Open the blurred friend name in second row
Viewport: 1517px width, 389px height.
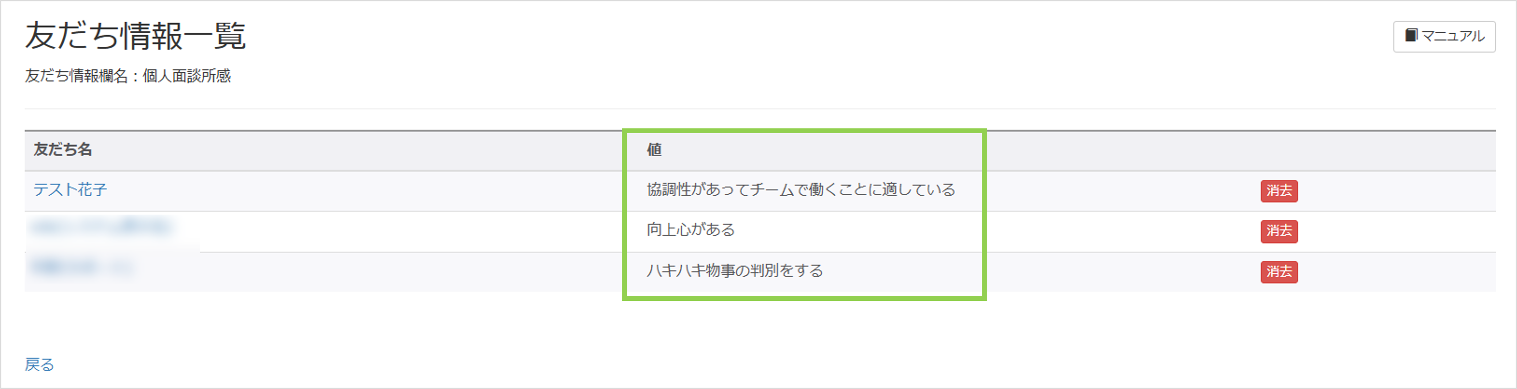pos(101,227)
